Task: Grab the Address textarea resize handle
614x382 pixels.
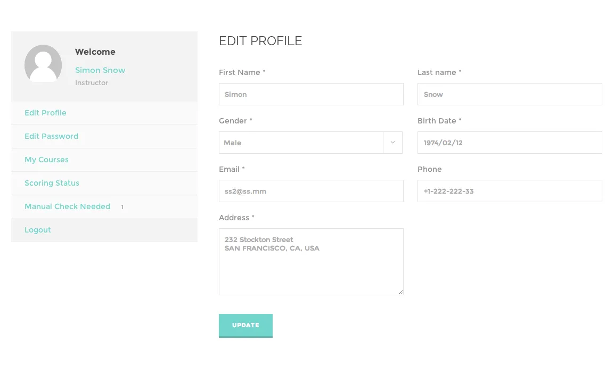Action: (x=400, y=292)
